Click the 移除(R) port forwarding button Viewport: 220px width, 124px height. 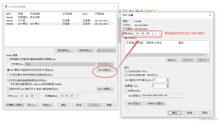point(188,60)
